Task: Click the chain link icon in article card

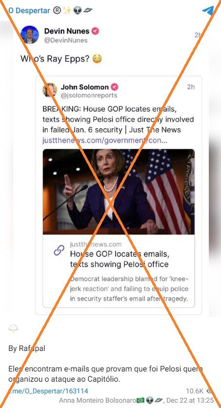Action: [x=59, y=251]
